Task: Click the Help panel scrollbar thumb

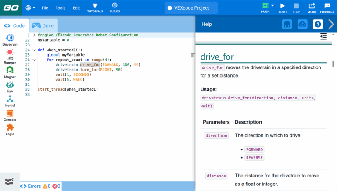Action: point(333,64)
